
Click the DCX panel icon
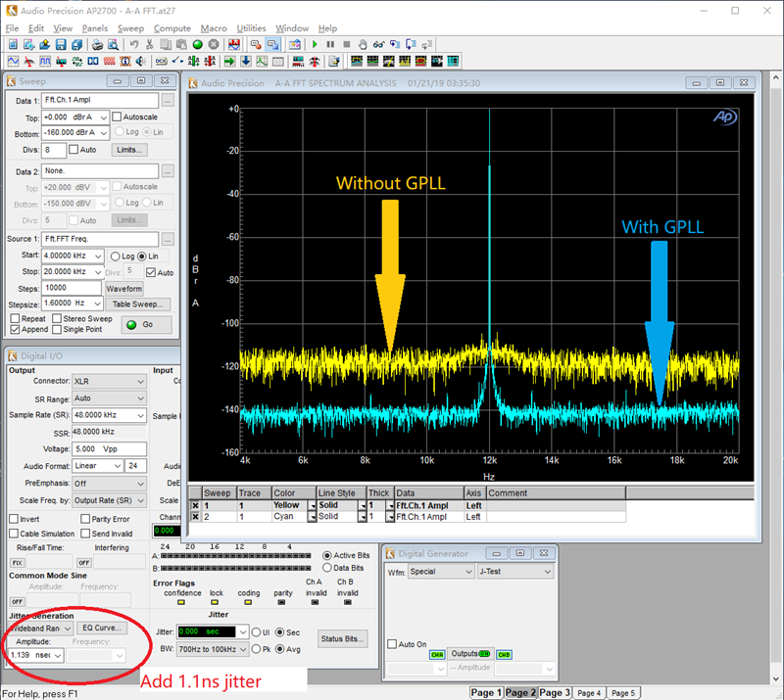click(162, 62)
